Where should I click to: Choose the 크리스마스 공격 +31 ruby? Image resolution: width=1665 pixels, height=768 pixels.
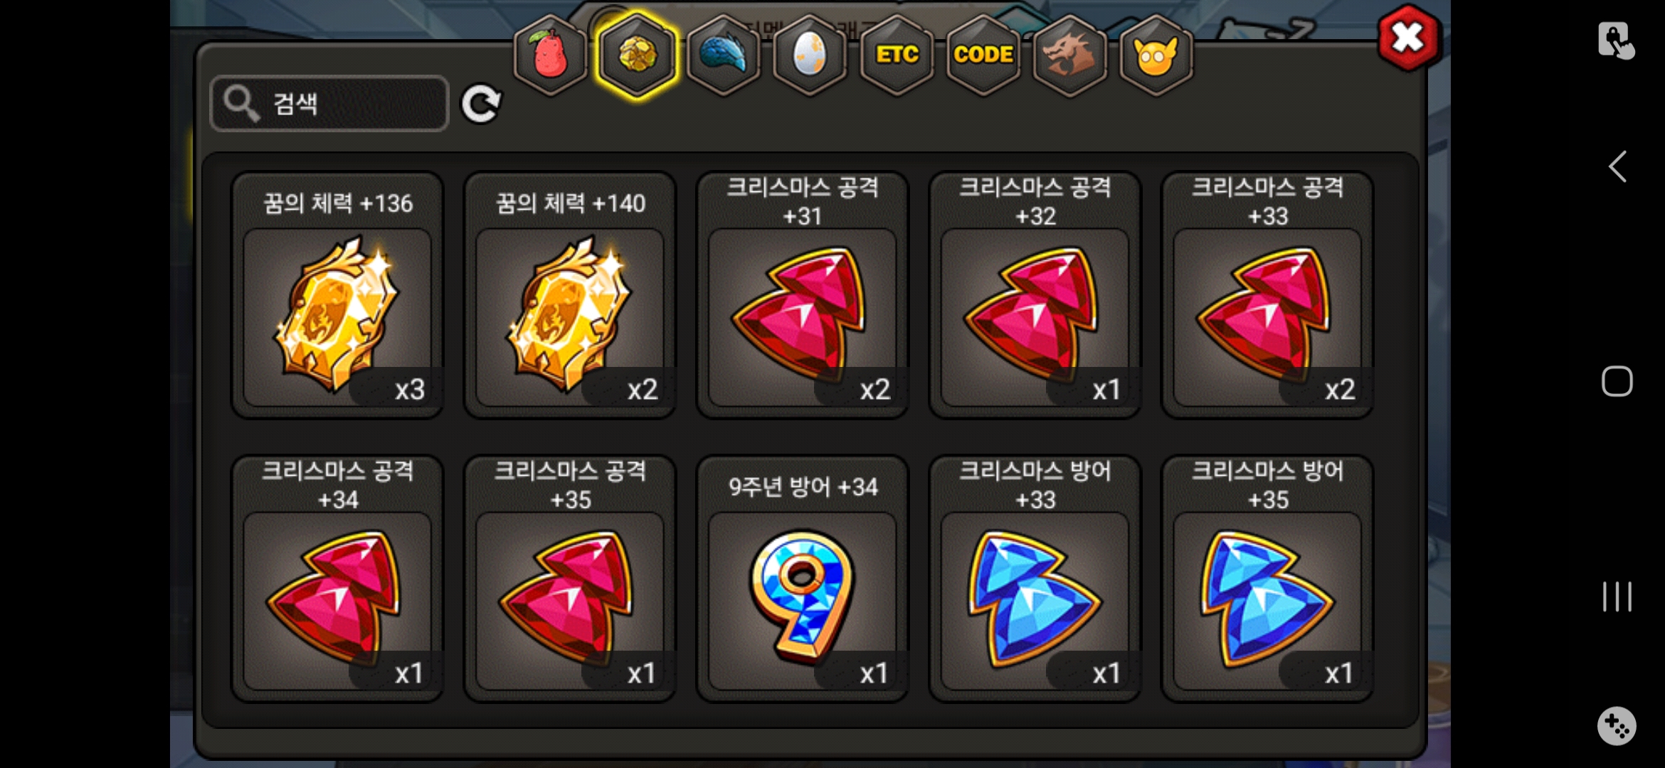pyautogui.click(x=803, y=295)
